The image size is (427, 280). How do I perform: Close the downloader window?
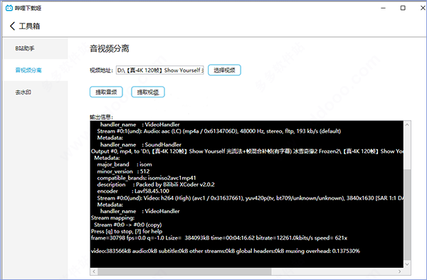coord(422,8)
